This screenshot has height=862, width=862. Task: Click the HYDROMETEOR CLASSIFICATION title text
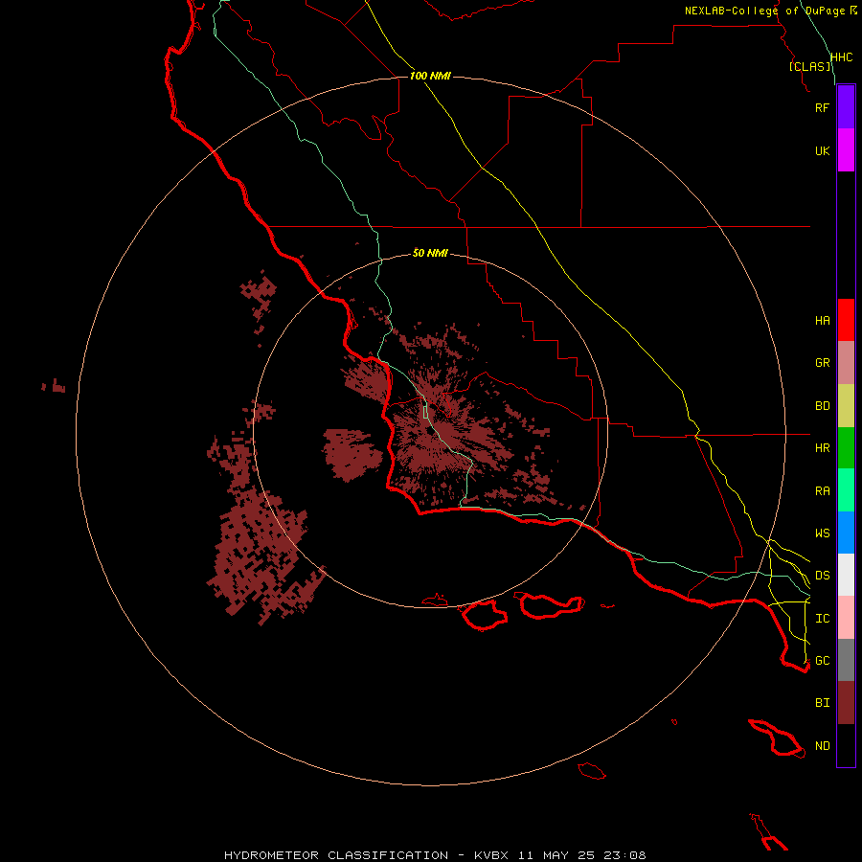point(336,855)
